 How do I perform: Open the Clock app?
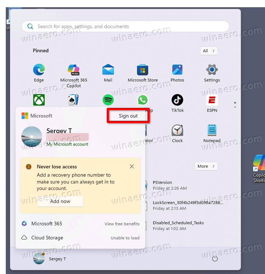point(177,133)
